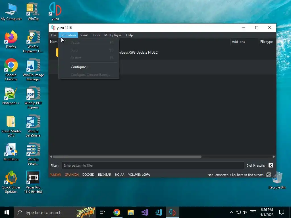Viewport: 291px width, 218px height.
Task: Open Task View on the taskbar
Action: pyautogui.click(x=102, y=212)
